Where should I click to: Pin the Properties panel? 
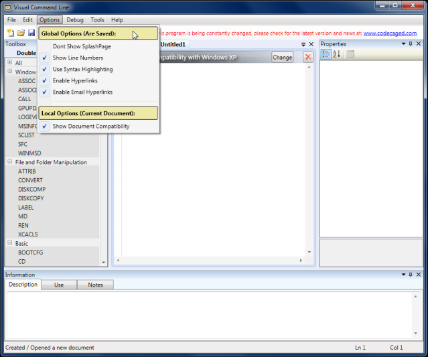click(x=411, y=44)
